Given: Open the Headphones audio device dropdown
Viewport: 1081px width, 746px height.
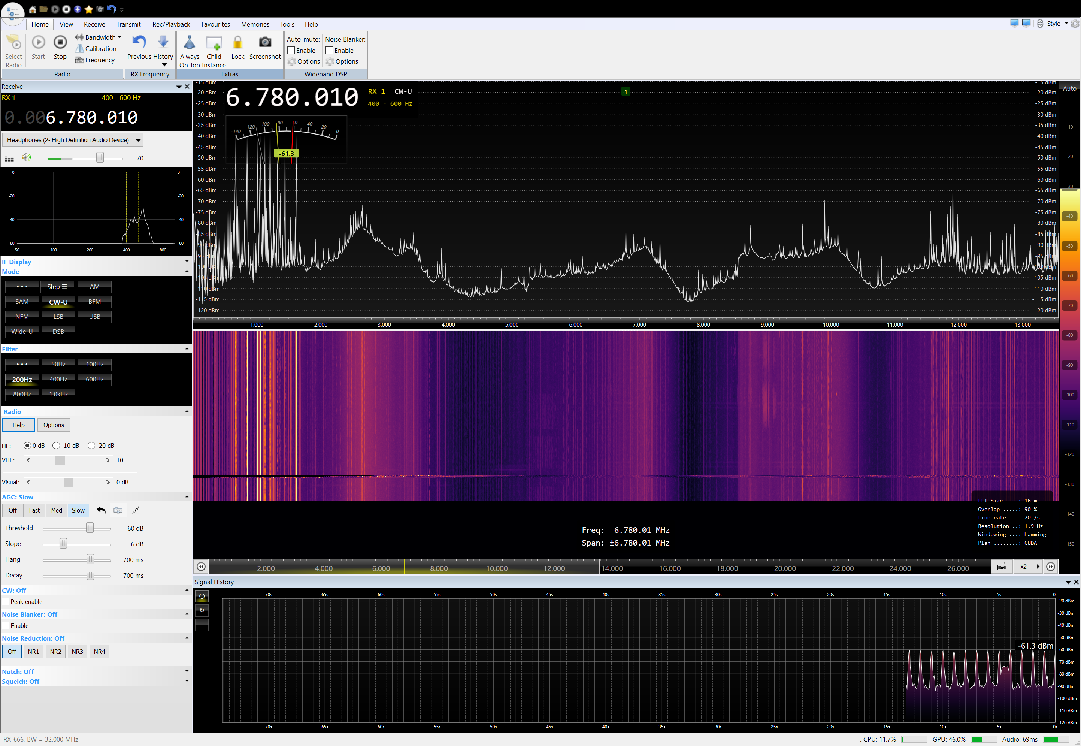Looking at the screenshot, I should (138, 140).
